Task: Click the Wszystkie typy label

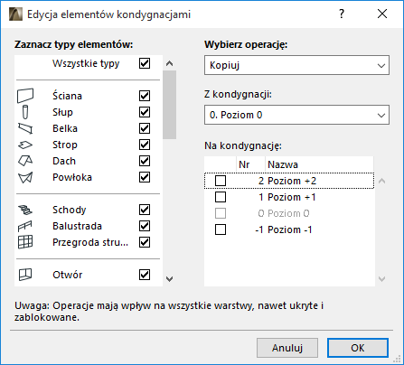Action: 86,63
